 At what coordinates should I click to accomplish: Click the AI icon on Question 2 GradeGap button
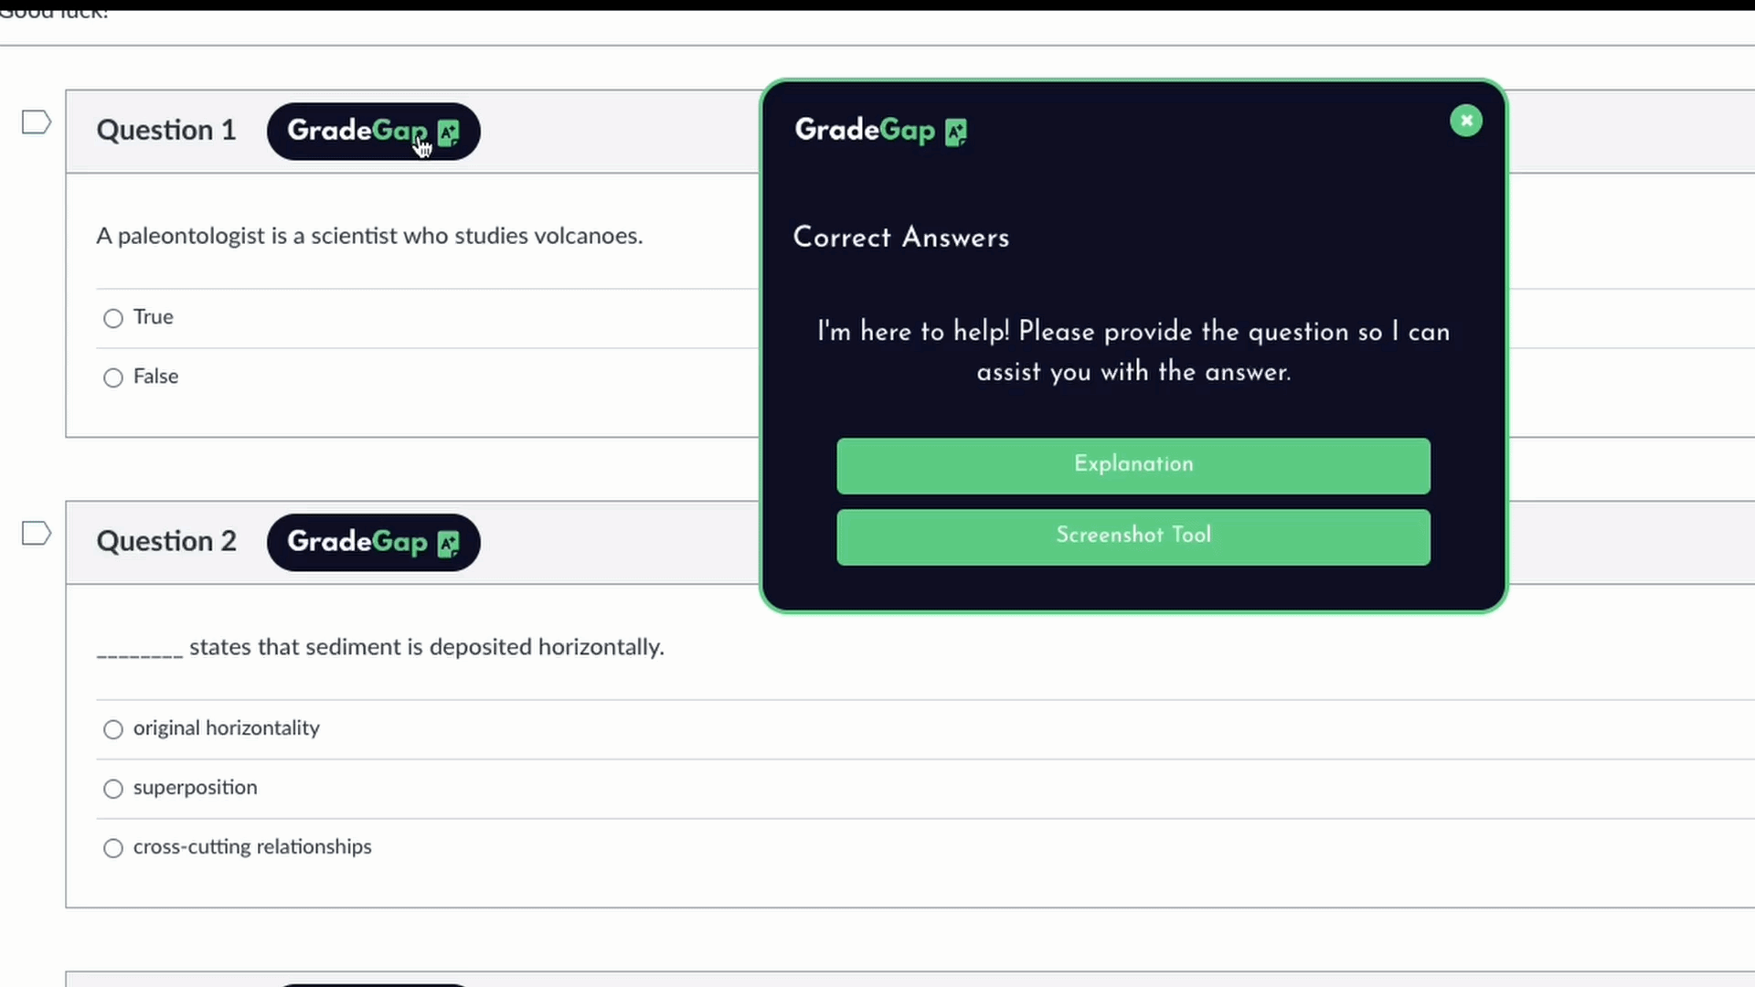coord(449,542)
